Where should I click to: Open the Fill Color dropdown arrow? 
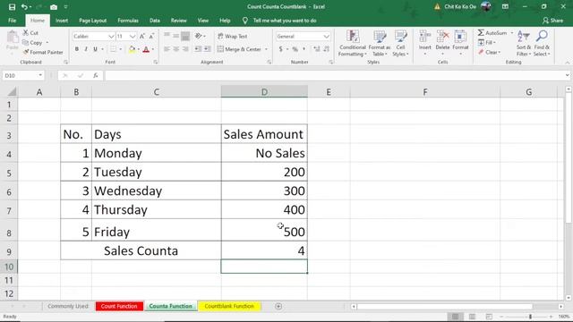click(139, 49)
